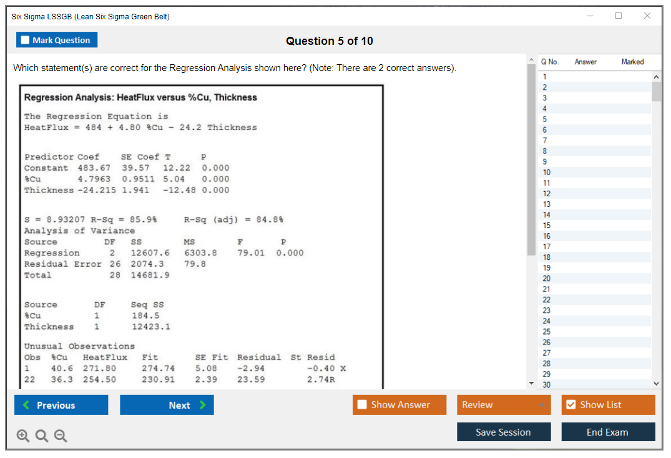Viewport: 671px width, 458px height.
Task: Enable the Show Answer checkbox
Action: pyautogui.click(x=363, y=405)
